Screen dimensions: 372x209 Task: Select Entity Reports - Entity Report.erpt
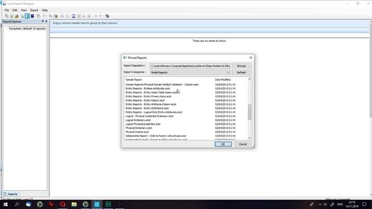tap(145, 100)
